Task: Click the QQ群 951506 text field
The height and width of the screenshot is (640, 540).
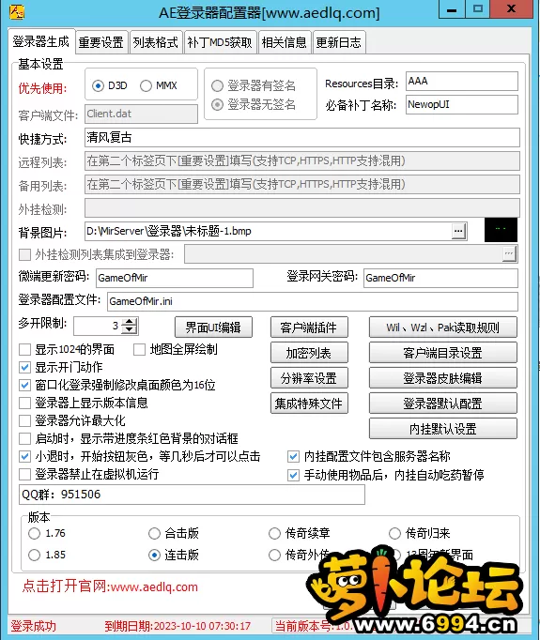Action: (x=192, y=495)
